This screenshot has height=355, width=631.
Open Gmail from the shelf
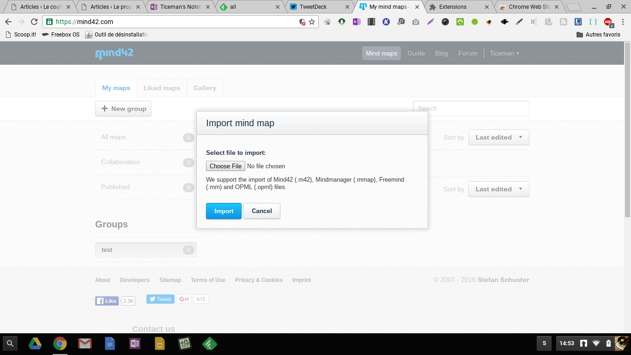(x=85, y=343)
